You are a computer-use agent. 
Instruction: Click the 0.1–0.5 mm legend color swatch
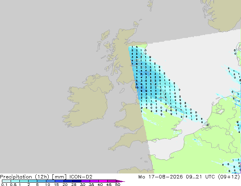(6, 181)
